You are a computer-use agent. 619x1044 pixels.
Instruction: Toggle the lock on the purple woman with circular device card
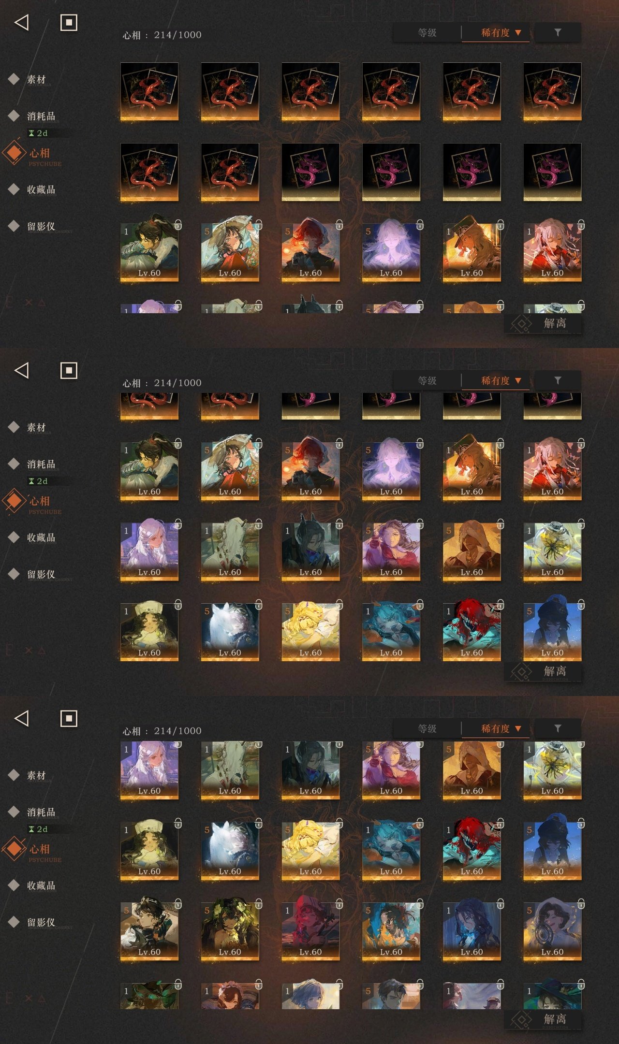pyautogui.click(x=581, y=903)
